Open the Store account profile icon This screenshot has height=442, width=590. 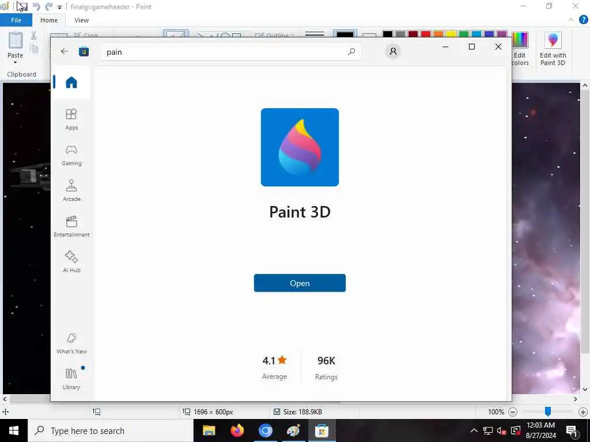click(393, 51)
